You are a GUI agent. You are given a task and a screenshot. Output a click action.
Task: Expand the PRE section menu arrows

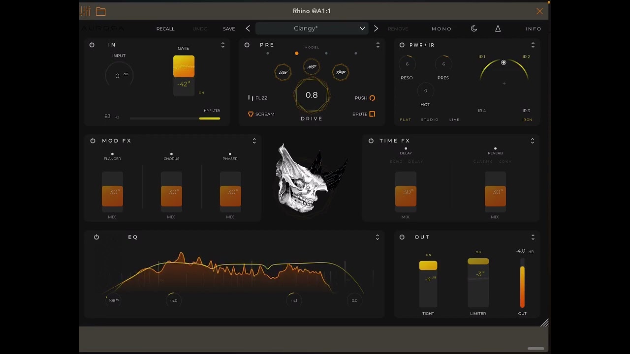click(x=378, y=45)
